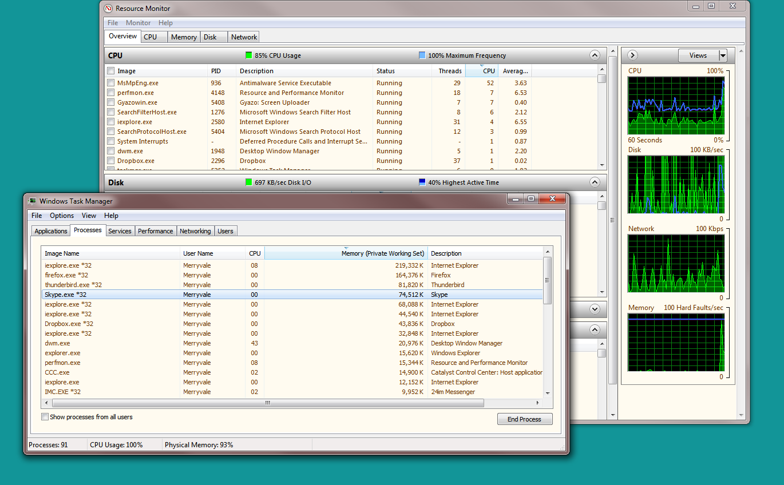Sort by the Image Name column
Image resolution: width=784 pixels, height=485 pixels.
(x=110, y=253)
